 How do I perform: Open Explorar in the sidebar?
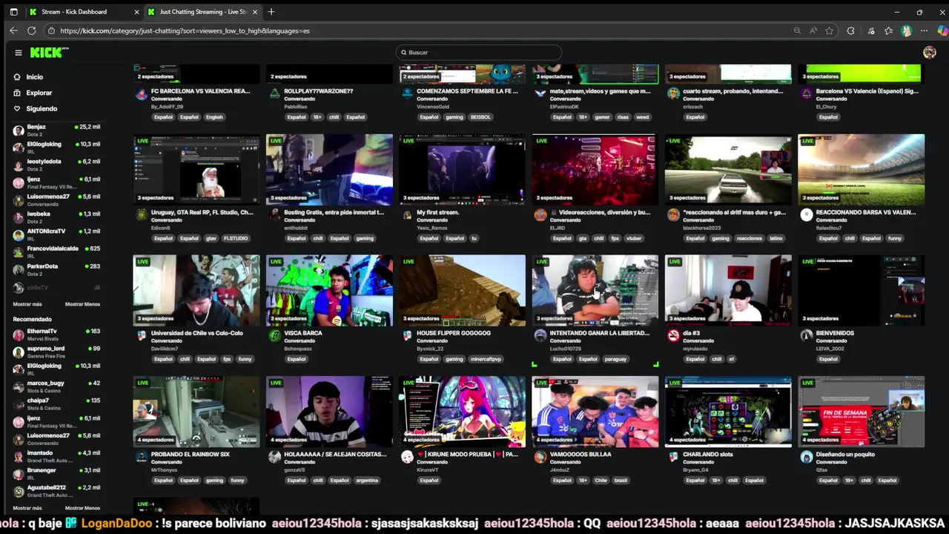click(39, 93)
